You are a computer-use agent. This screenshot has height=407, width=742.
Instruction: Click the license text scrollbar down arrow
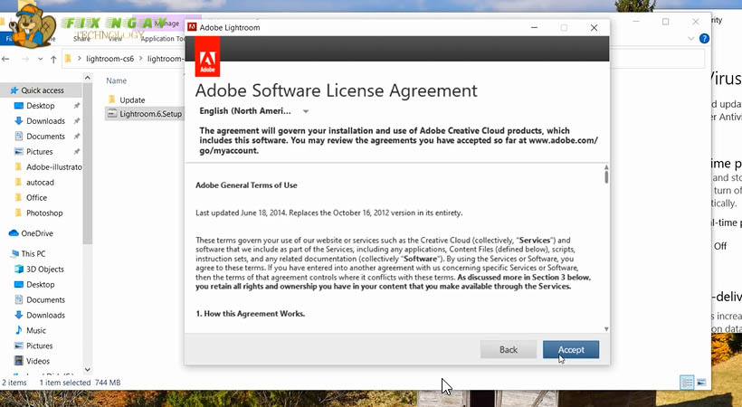pos(606,329)
